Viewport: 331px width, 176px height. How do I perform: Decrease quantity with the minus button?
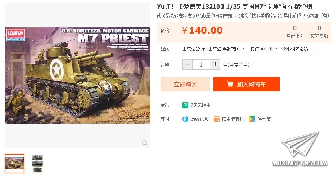[x=188, y=64]
